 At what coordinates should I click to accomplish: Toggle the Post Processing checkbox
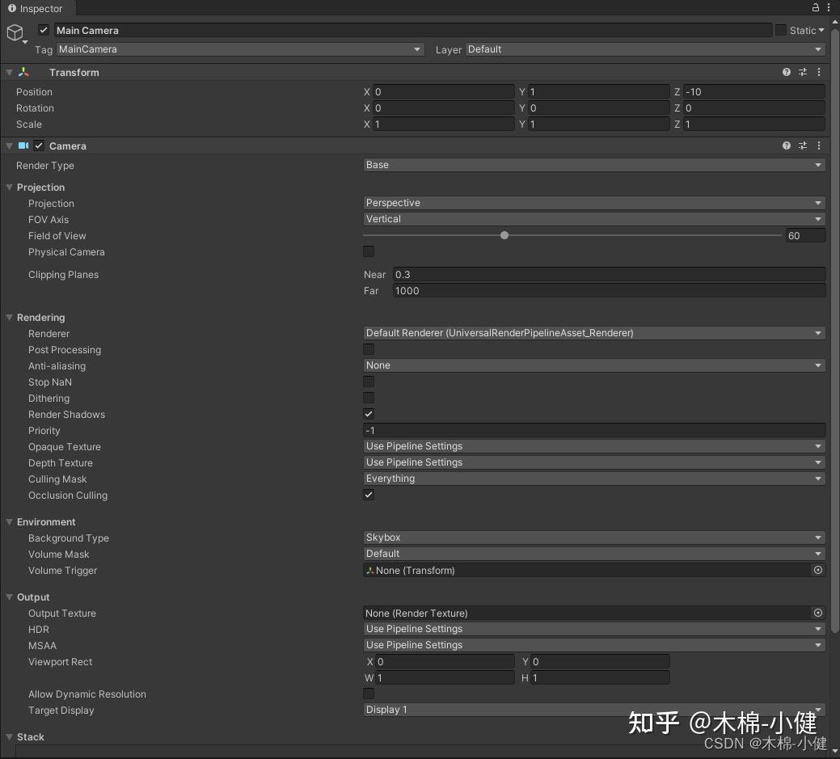pyautogui.click(x=369, y=348)
